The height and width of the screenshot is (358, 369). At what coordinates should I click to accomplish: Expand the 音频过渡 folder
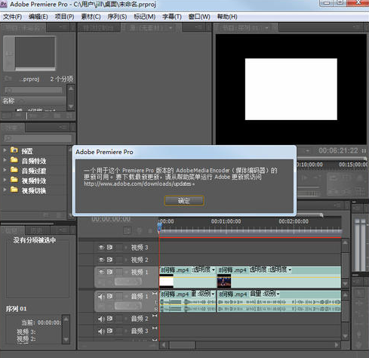coord(5,170)
